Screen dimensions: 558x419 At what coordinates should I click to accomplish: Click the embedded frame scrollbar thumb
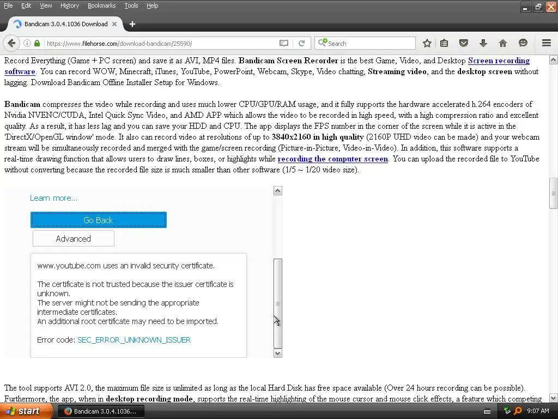277,303
